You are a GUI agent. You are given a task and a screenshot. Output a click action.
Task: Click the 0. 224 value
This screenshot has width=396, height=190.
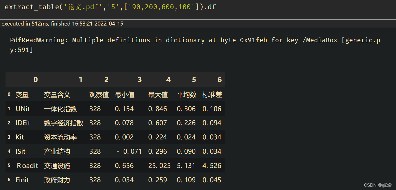[158, 137]
